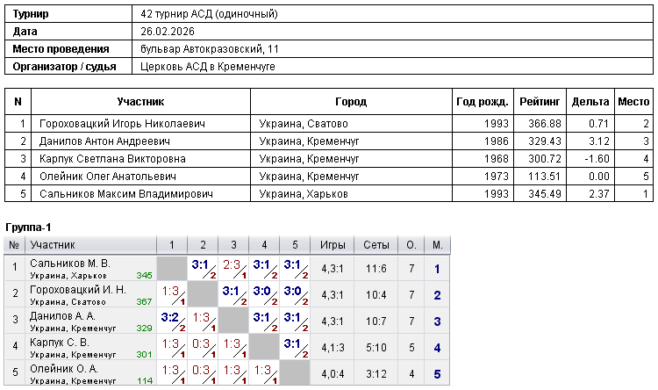This screenshot has height=390, width=658.
Task: Click Гороховацкий's 3:0 score against player 4
Action: 262,291
